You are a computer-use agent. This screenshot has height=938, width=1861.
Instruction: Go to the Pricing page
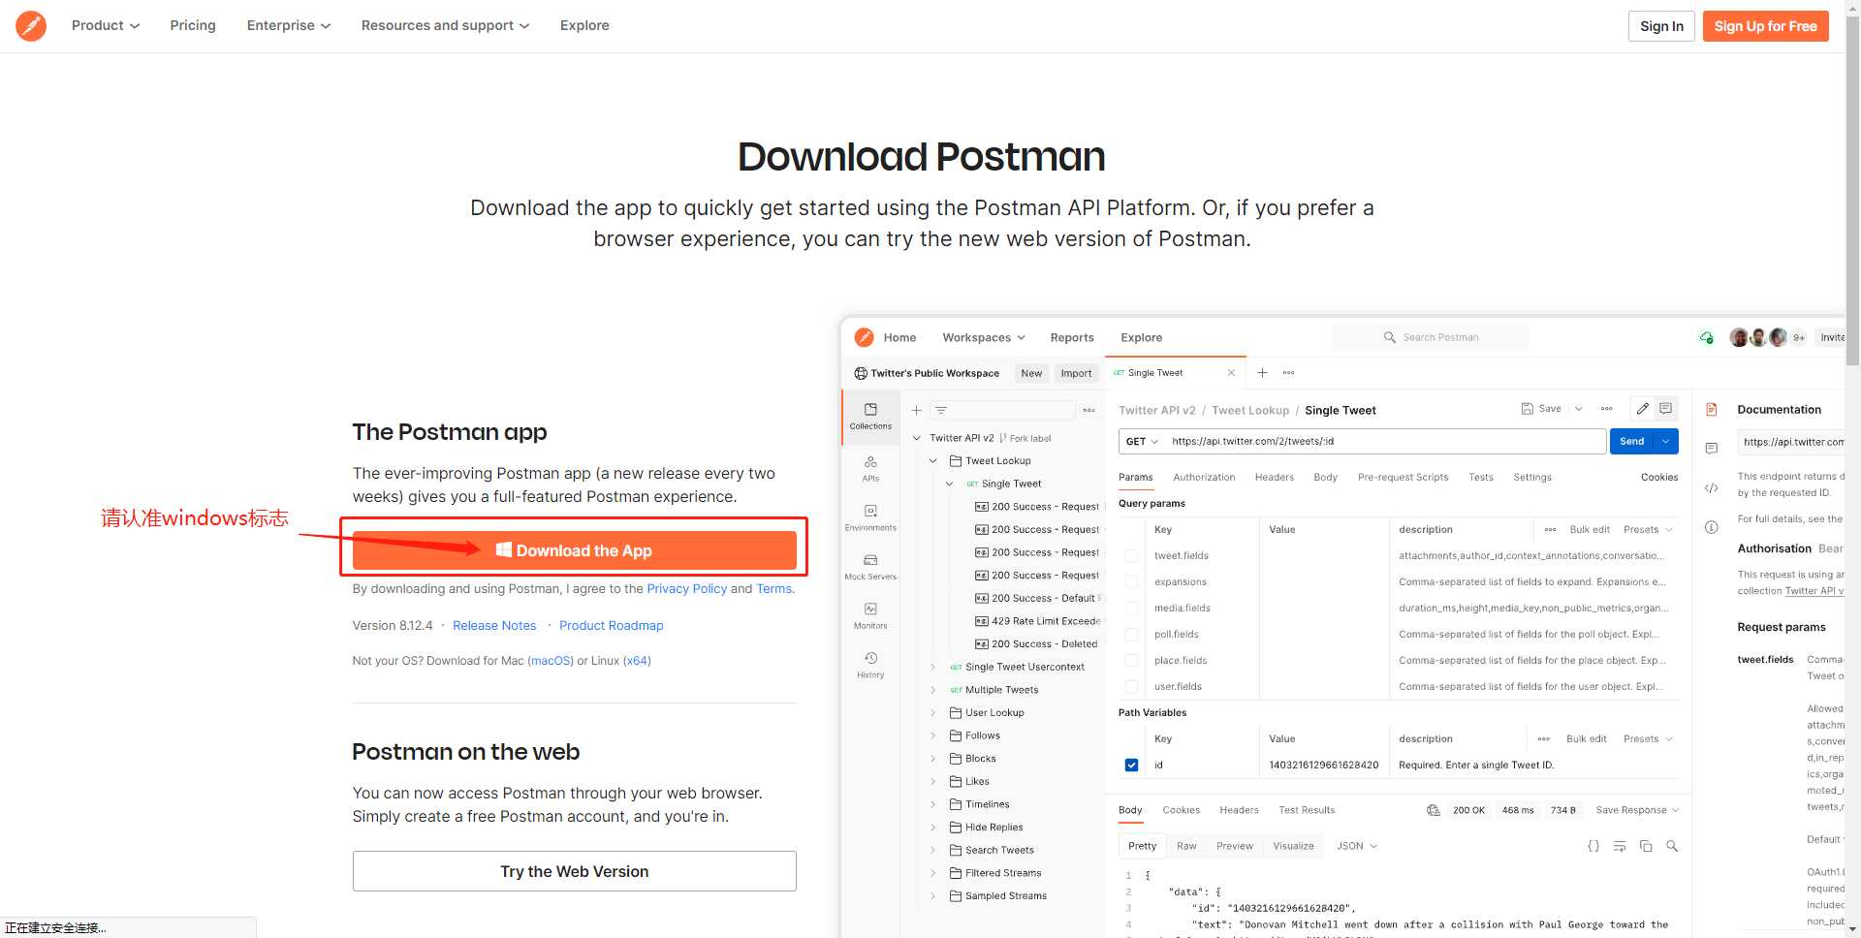[x=193, y=25]
